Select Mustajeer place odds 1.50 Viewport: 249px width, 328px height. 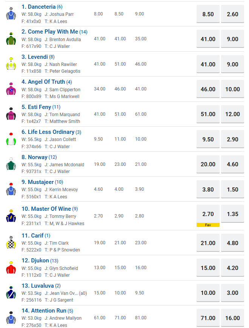(232, 190)
